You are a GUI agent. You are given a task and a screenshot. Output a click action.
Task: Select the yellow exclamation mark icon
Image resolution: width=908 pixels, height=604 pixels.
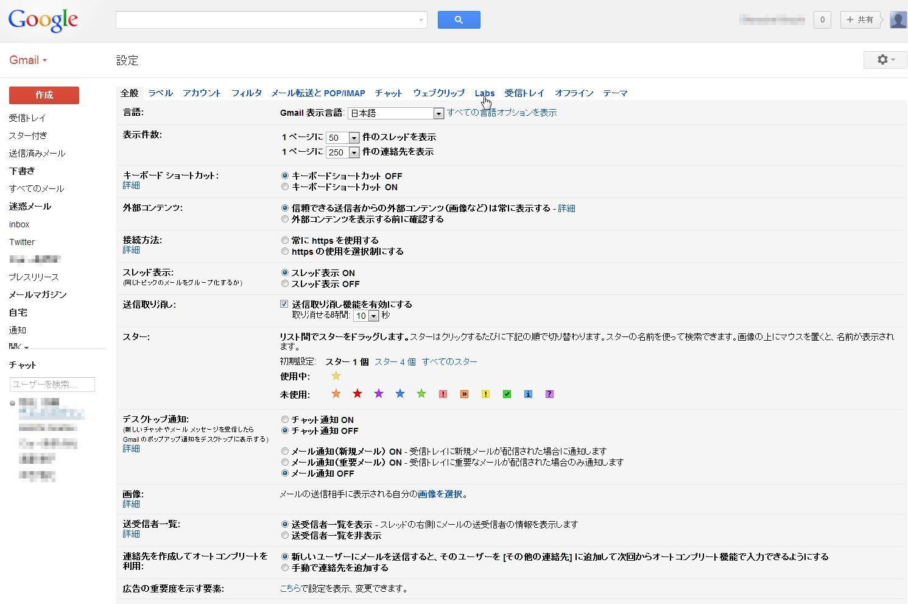[485, 394]
